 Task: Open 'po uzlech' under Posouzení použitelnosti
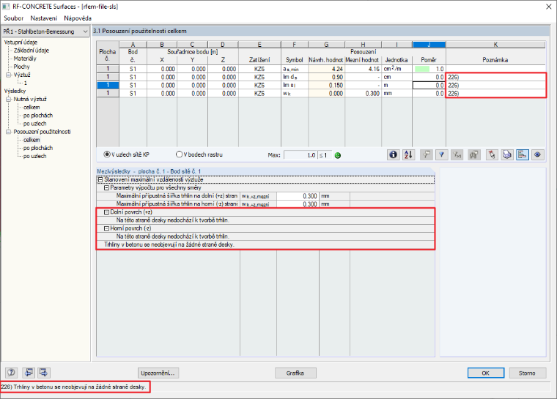(35, 156)
